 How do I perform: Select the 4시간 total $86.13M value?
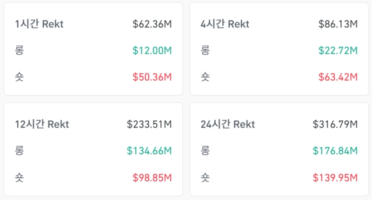click(x=338, y=24)
